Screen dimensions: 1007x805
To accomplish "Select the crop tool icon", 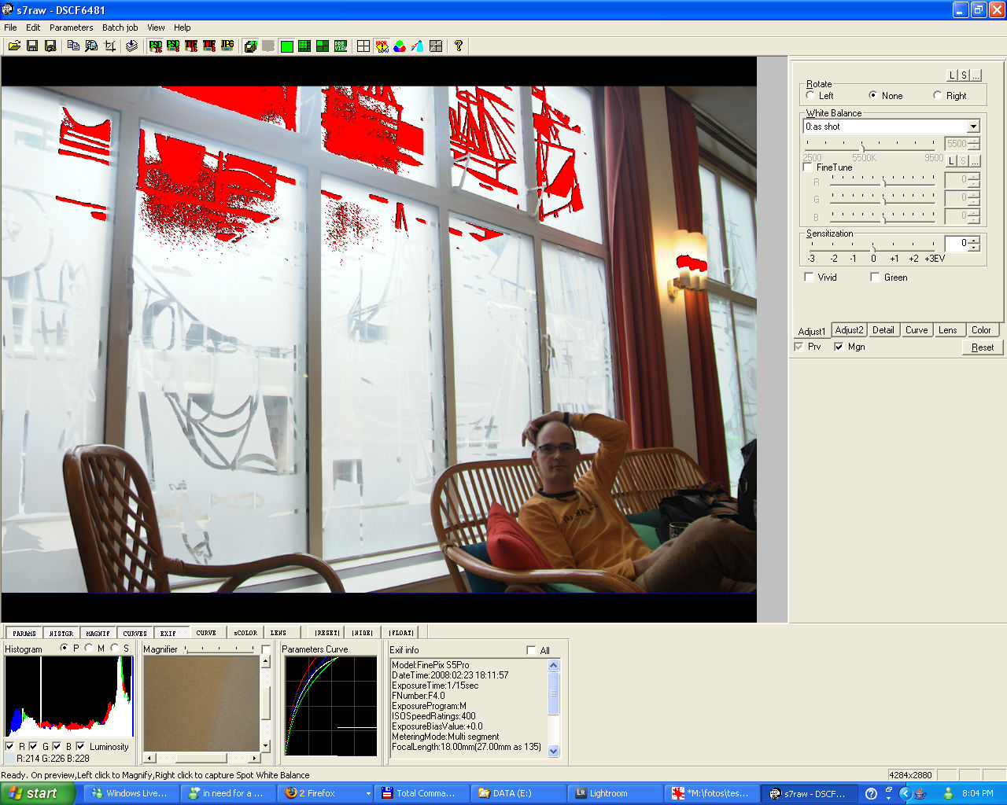I will pos(110,46).
